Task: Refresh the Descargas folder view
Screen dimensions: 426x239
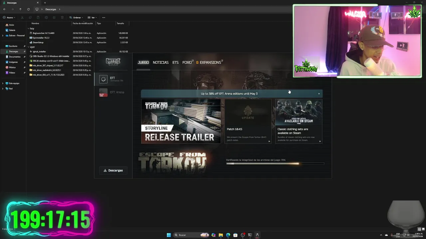Action: [28, 9]
